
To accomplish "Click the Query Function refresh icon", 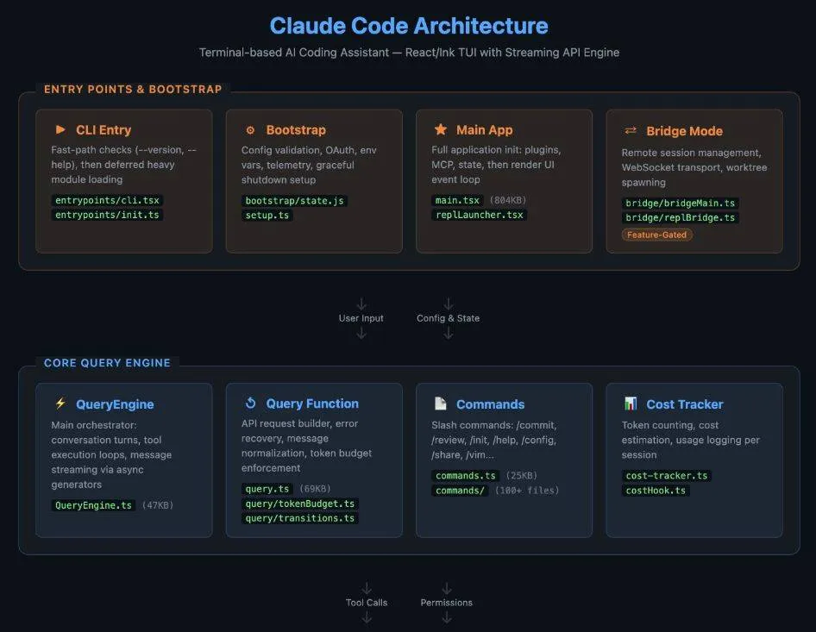I will tap(251, 404).
